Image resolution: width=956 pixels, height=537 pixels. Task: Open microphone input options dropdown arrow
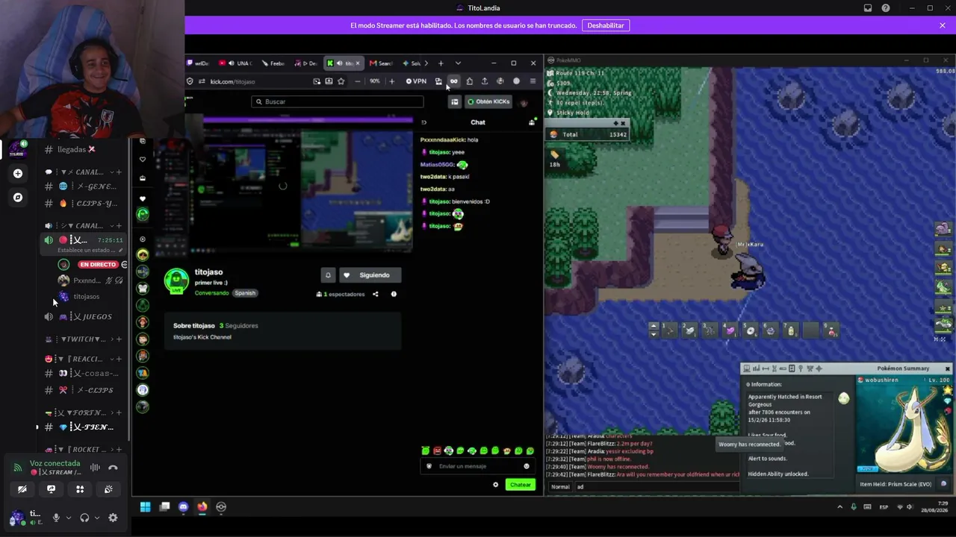69,518
